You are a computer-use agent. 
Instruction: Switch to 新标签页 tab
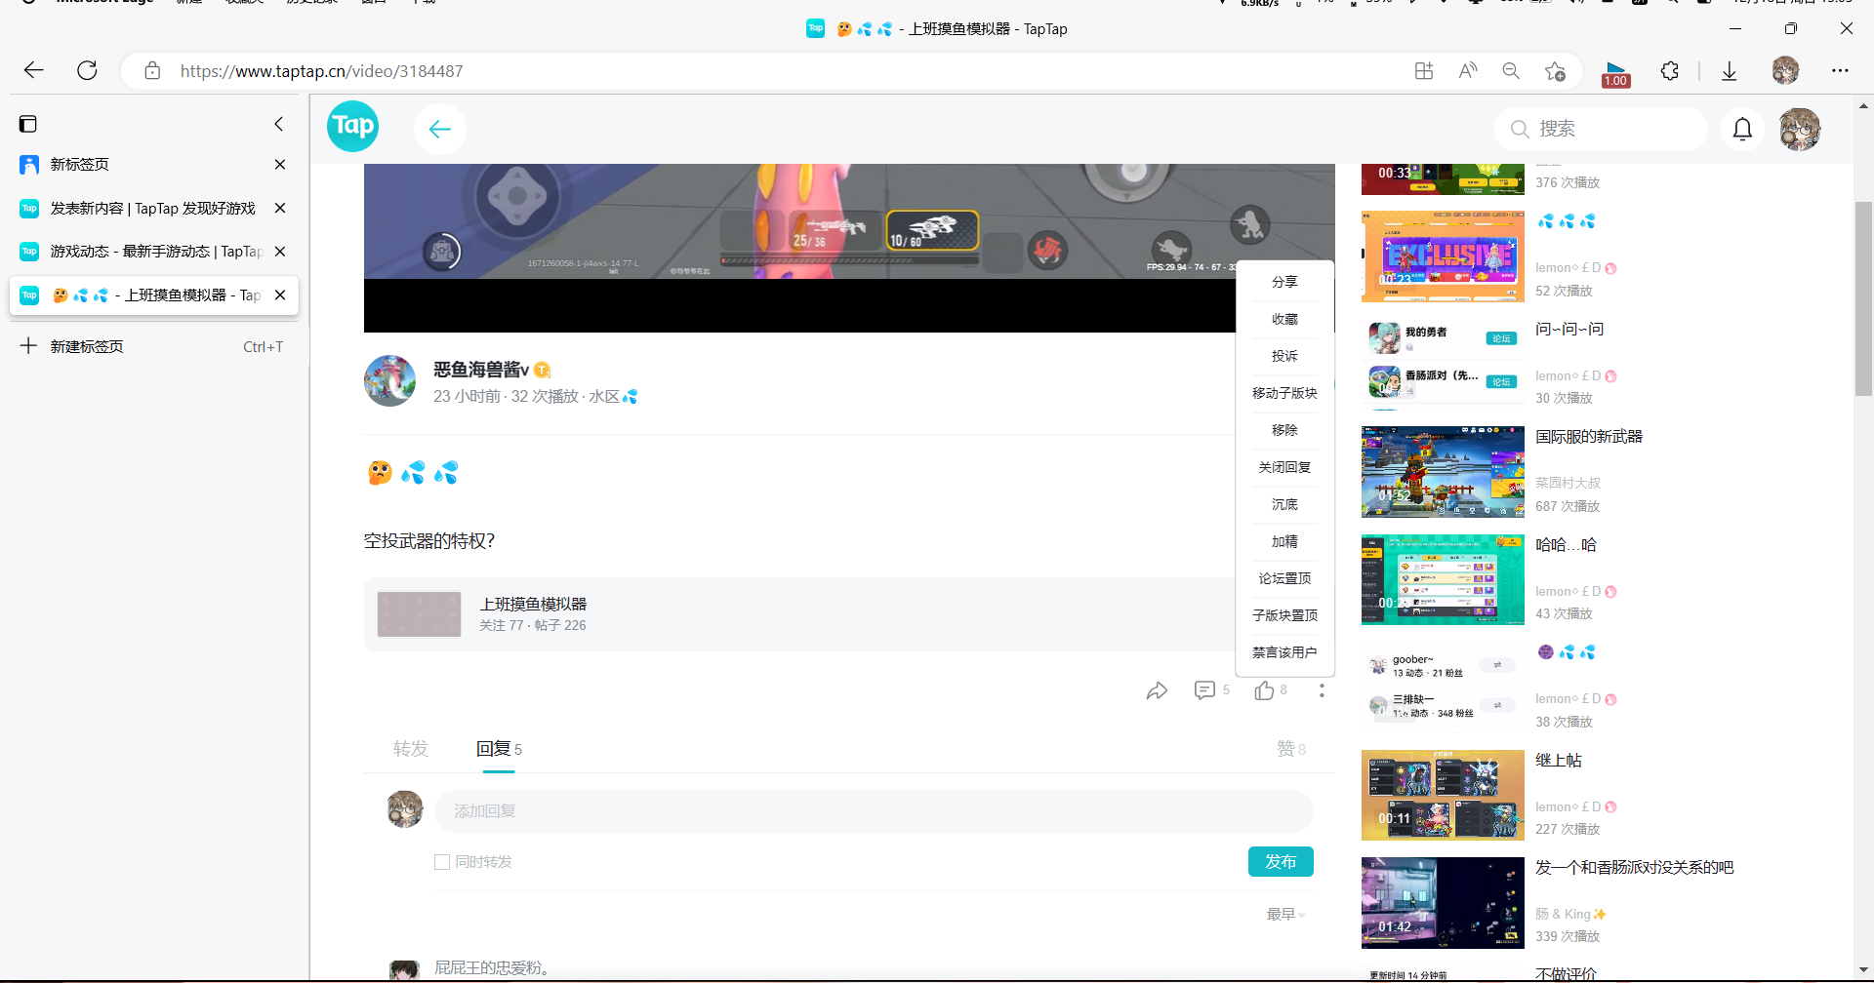pos(154,164)
